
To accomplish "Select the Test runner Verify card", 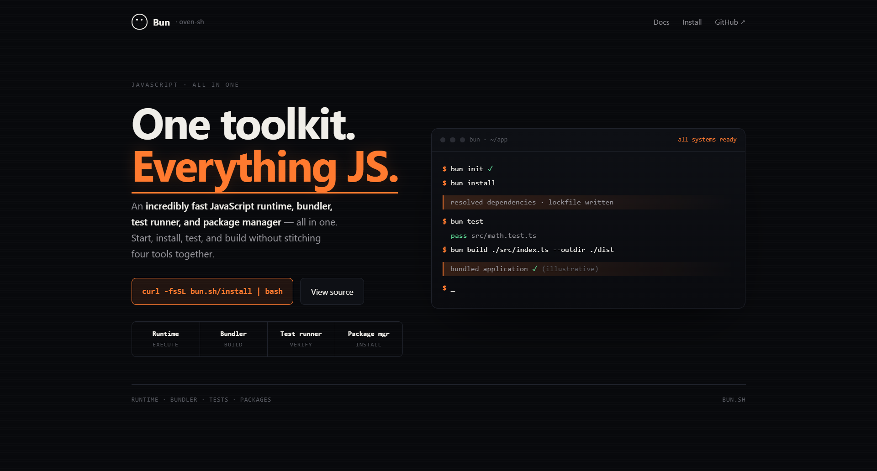I will pyautogui.click(x=301, y=339).
